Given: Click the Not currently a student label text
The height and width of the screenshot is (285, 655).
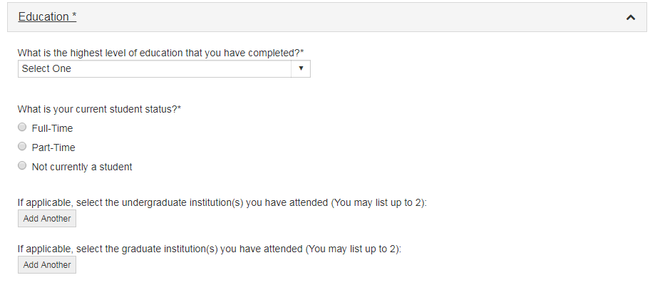Looking at the screenshot, I should click(x=82, y=167).
